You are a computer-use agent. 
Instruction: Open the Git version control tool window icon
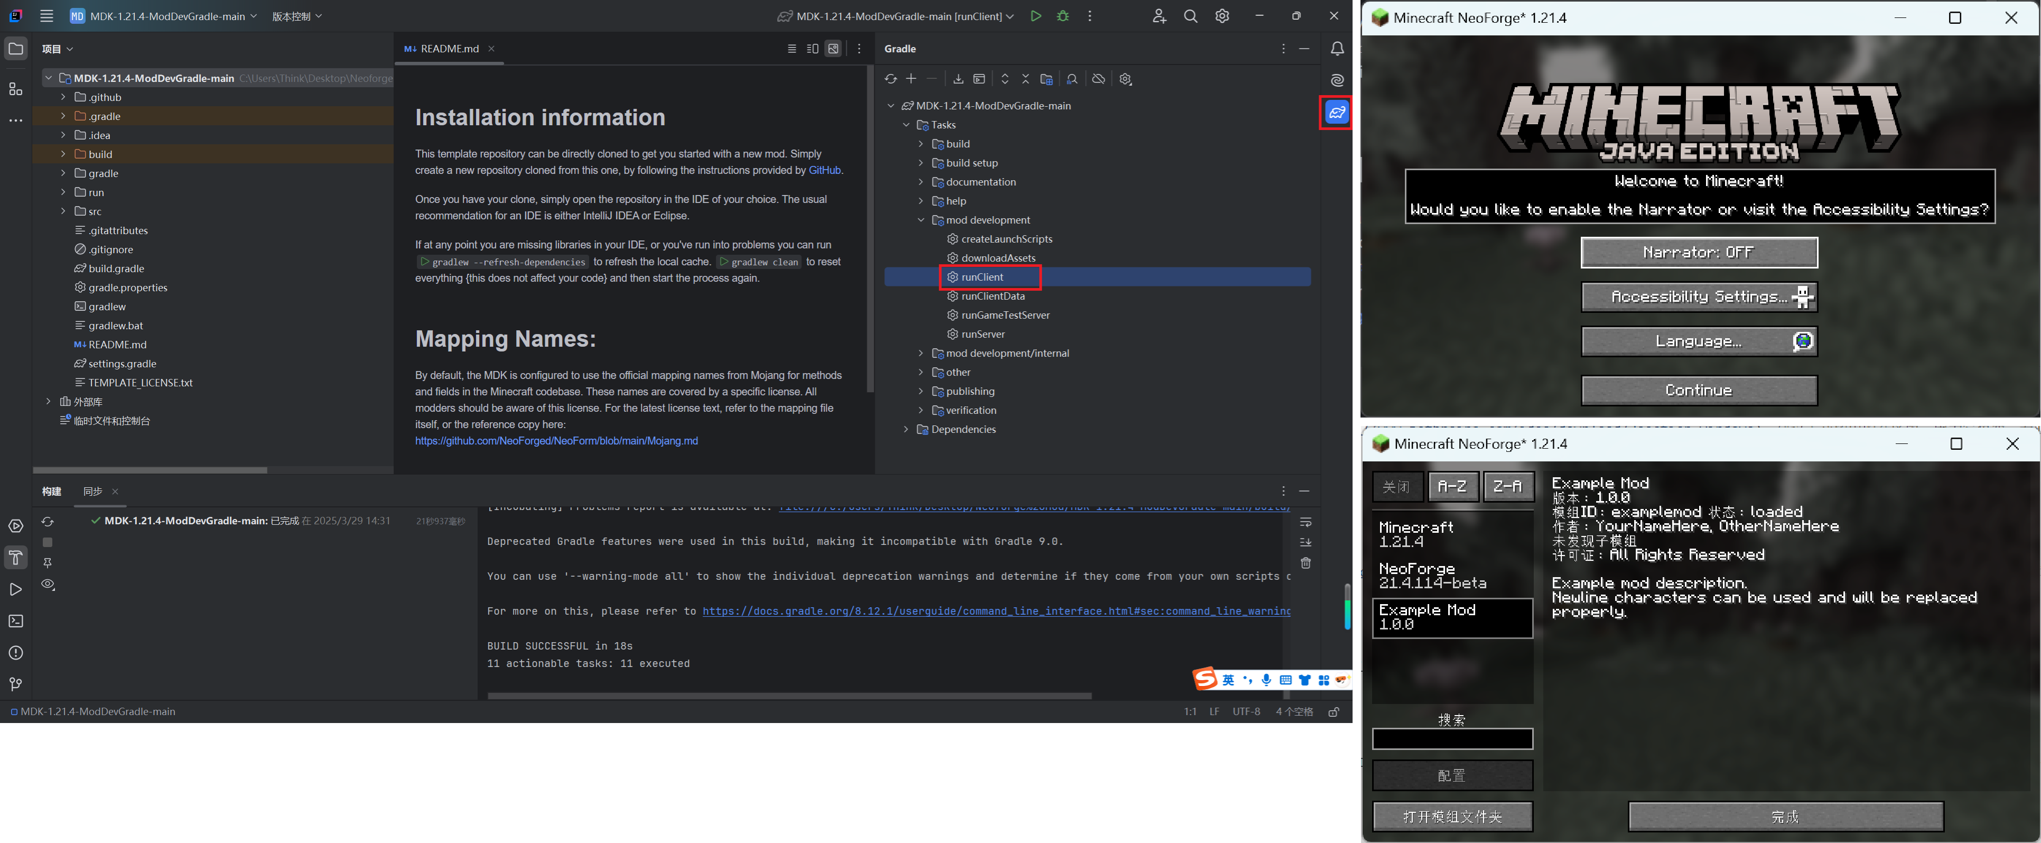point(16,684)
